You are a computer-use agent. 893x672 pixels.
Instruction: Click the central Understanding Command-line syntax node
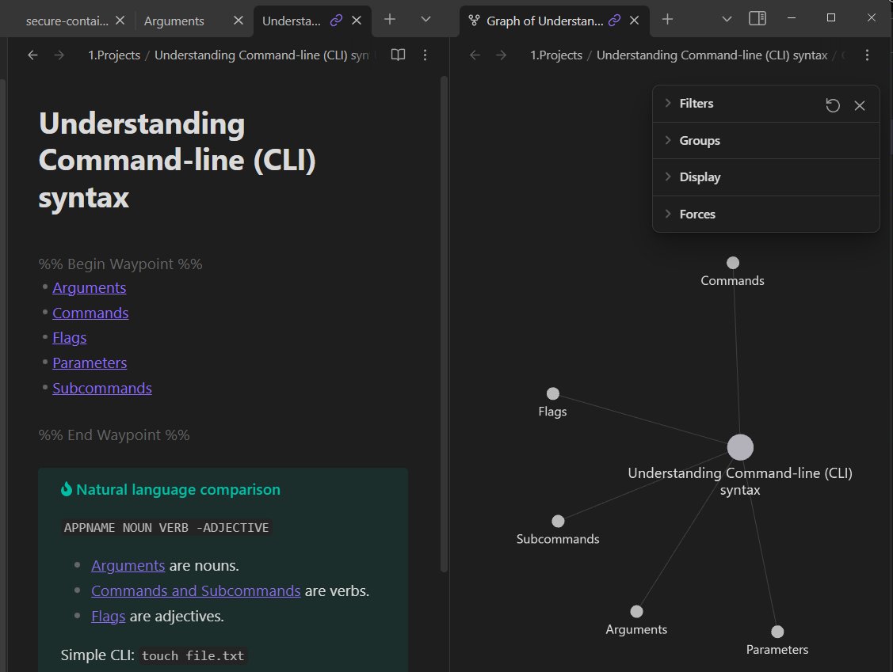[740, 447]
